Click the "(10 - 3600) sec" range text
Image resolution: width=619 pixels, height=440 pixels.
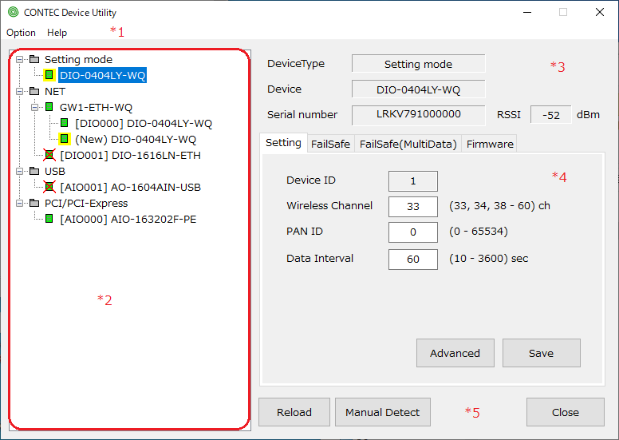coord(488,259)
